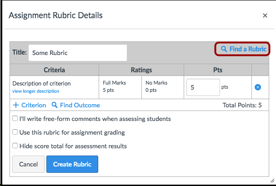Screen dimensions: 276x186
Task: Select the Full Marks 5 pts rating
Action: 120,87
